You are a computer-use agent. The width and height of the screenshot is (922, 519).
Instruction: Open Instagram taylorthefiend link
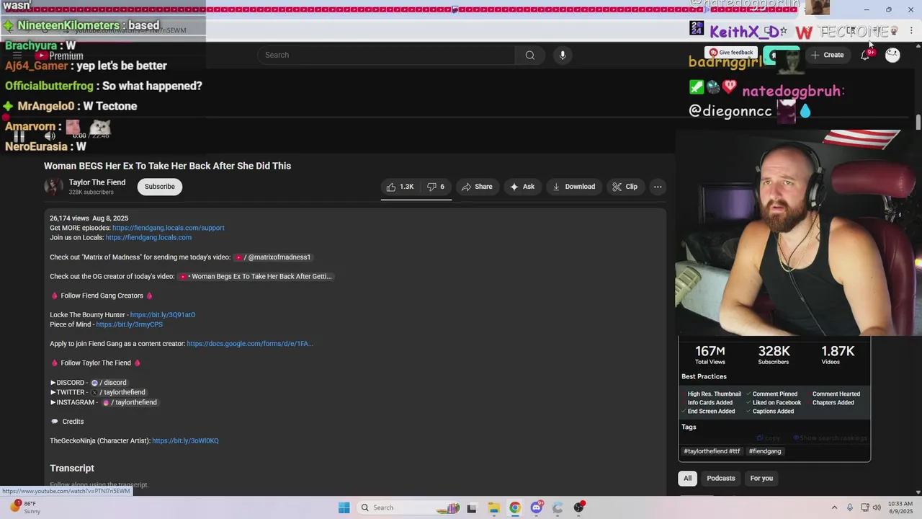[130, 402]
